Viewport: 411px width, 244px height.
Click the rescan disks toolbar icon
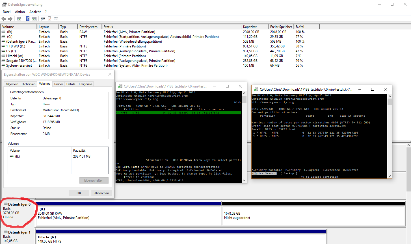coord(43,19)
